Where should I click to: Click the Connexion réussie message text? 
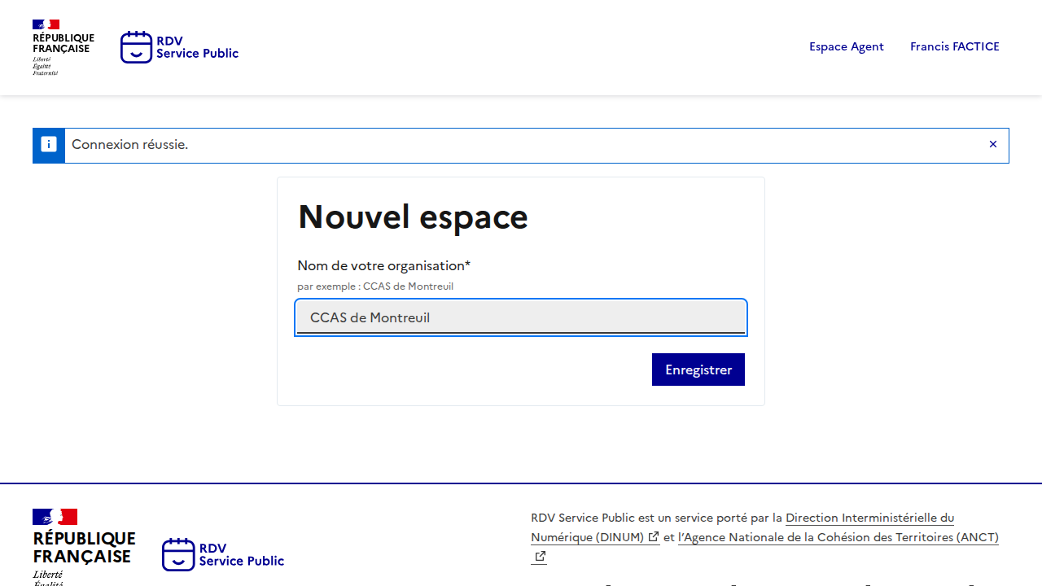tap(130, 145)
